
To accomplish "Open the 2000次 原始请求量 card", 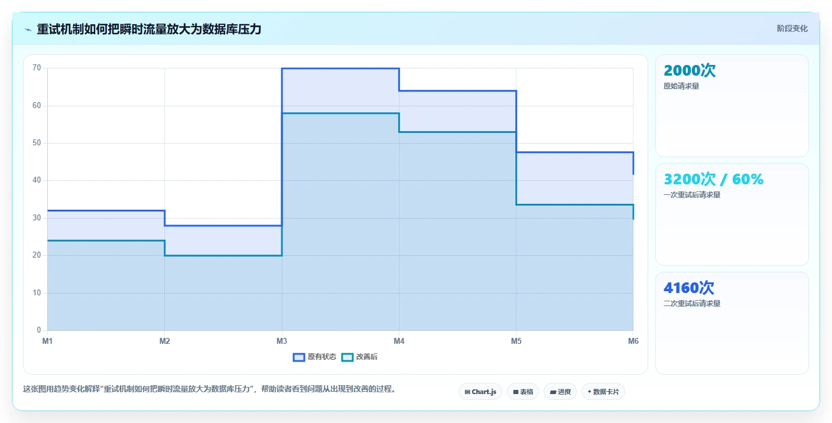I will 732,106.
